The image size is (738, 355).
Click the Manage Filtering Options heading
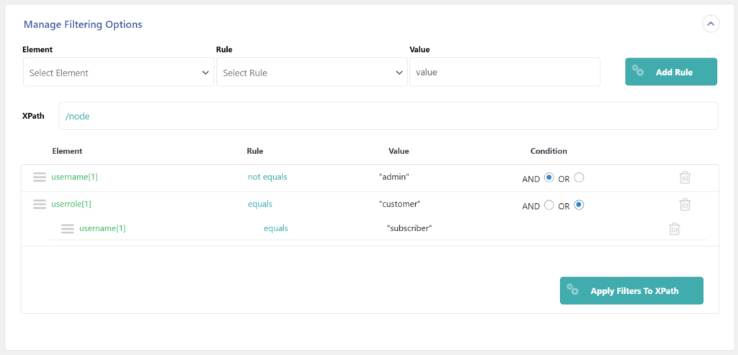click(83, 24)
